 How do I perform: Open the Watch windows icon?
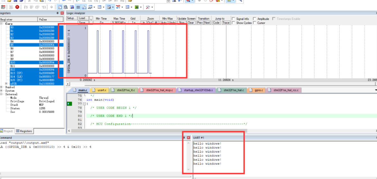point(90,7)
